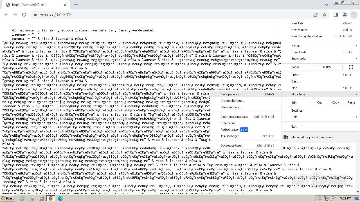360x202 pixels.
Task: Expand the Bookmarks submenu
Action: coord(320,59)
